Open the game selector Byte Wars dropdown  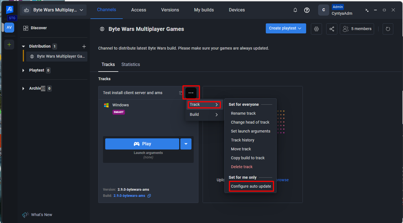(x=53, y=10)
